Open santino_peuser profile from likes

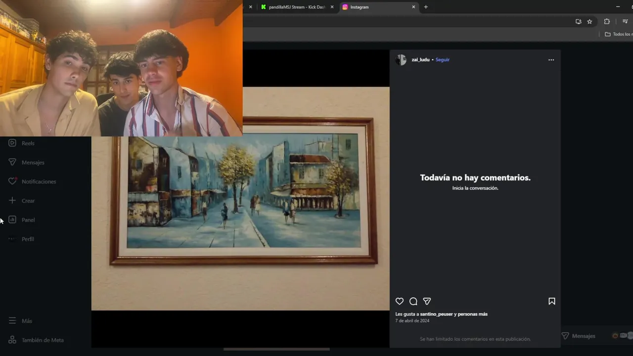click(436, 314)
